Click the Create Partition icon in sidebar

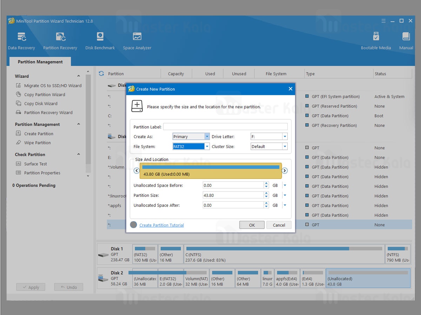pos(19,134)
